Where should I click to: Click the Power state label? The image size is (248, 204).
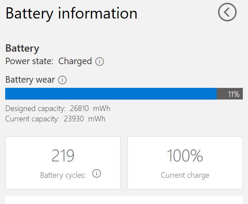29,62
